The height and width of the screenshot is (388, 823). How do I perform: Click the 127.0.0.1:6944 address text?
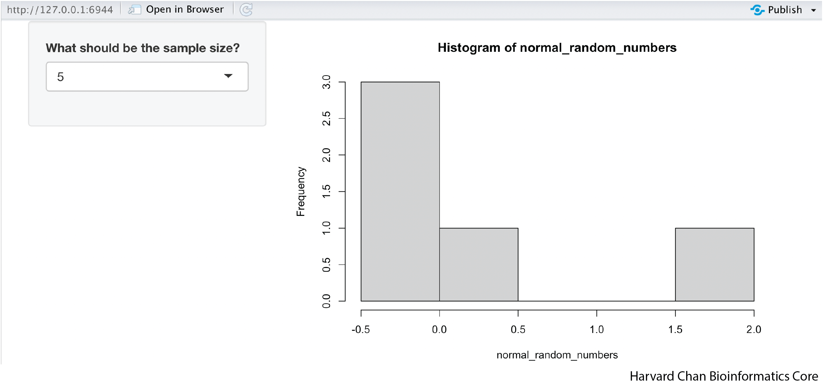coord(60,10)
